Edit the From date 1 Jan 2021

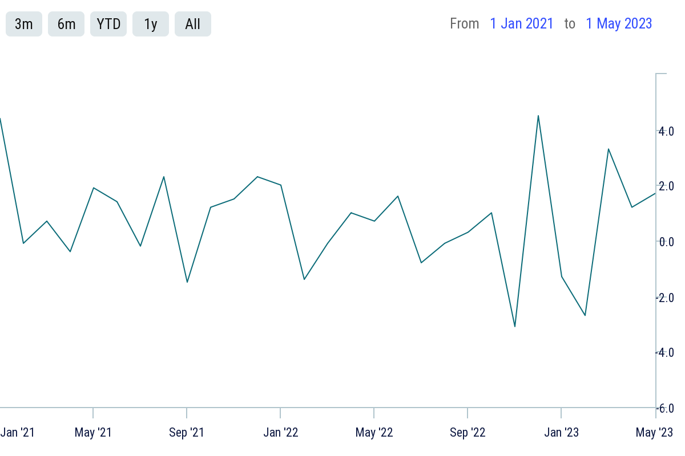[x=522, y=23]
